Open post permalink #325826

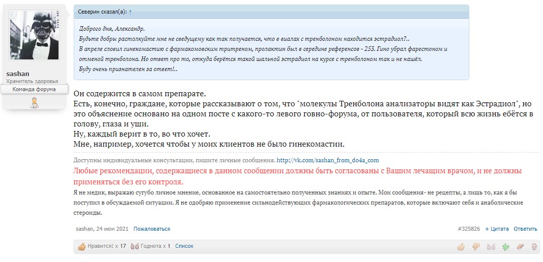tap(468, 229)
